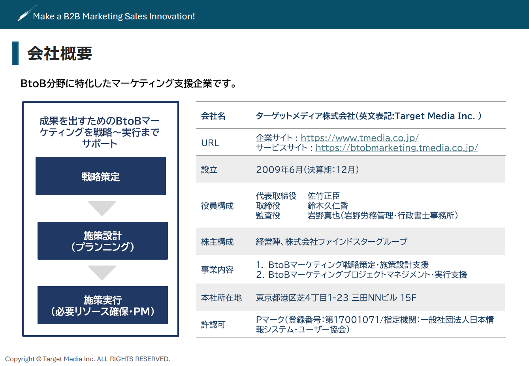This screenshot has width=529, height=366.
Task: Click the copyright notice text
Action: point(88,359)
